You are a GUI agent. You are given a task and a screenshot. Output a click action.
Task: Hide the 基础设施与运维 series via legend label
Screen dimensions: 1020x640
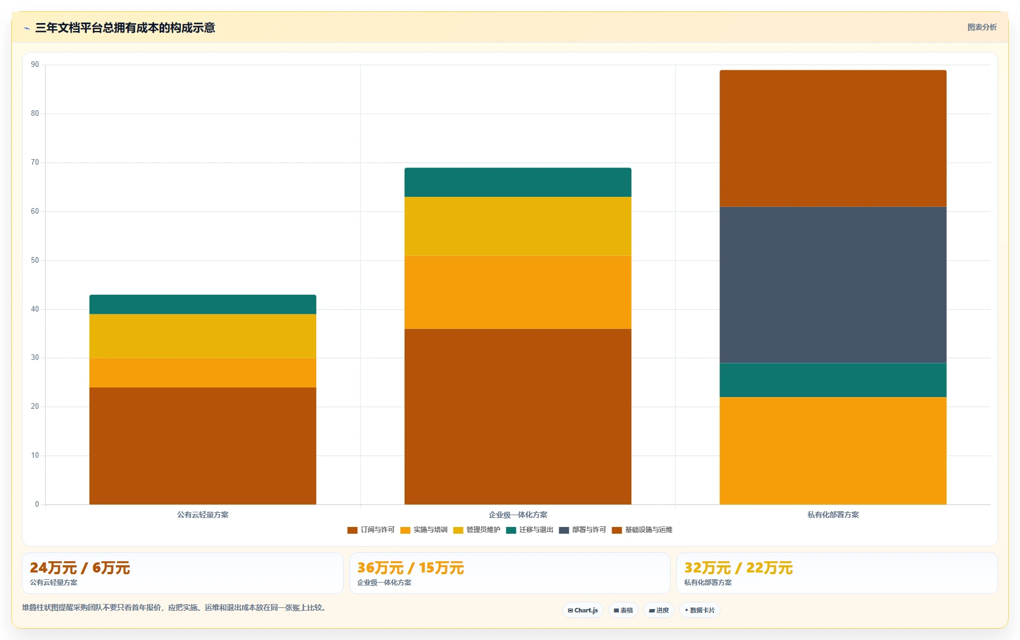click(649, 530)
